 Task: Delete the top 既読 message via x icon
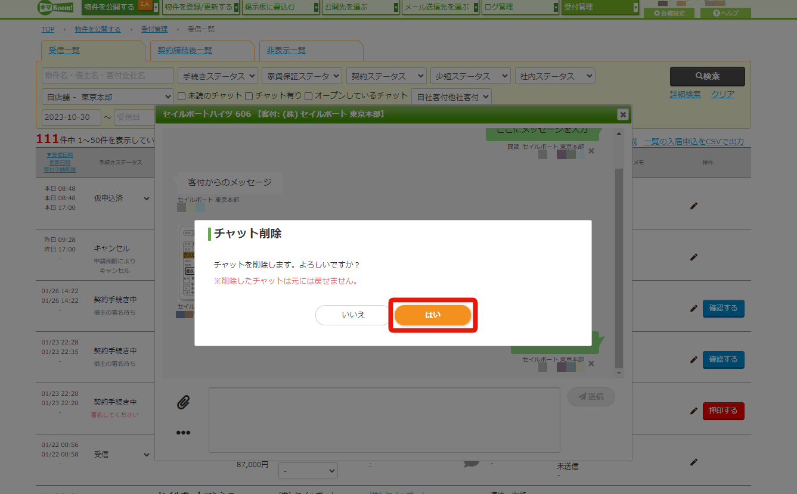[x=591, y=151]
